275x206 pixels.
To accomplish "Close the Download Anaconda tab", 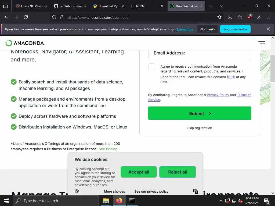I will (201, 6).
